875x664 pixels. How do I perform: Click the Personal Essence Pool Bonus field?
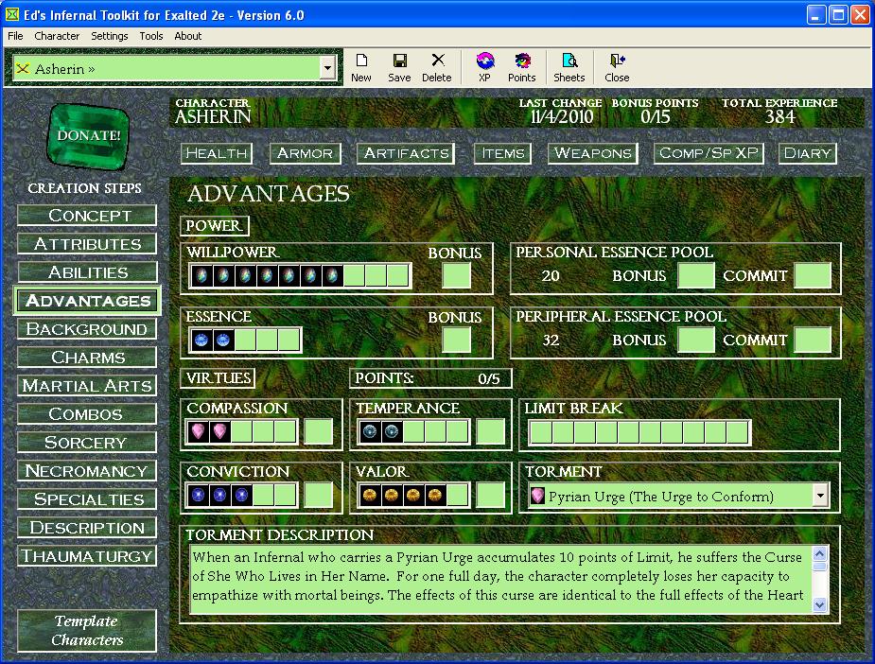(696, 275)
